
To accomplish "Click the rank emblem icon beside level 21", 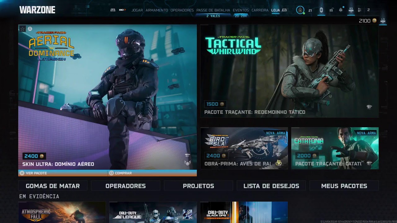I will 300,10.
